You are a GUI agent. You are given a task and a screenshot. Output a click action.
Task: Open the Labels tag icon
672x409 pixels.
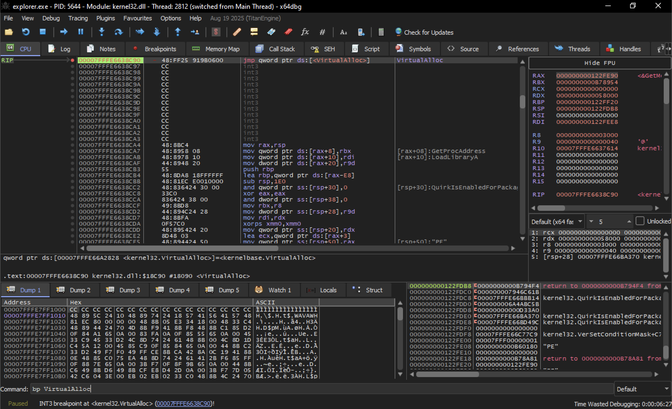[271, 32]
